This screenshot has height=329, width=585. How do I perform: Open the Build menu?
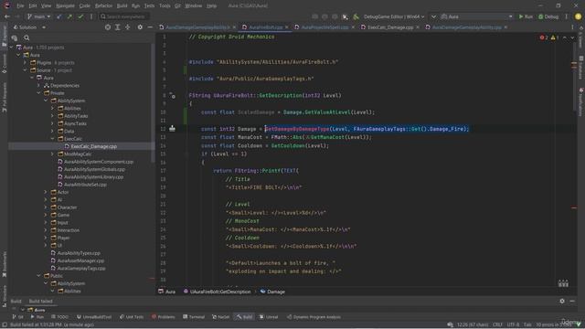coord(122,6)
